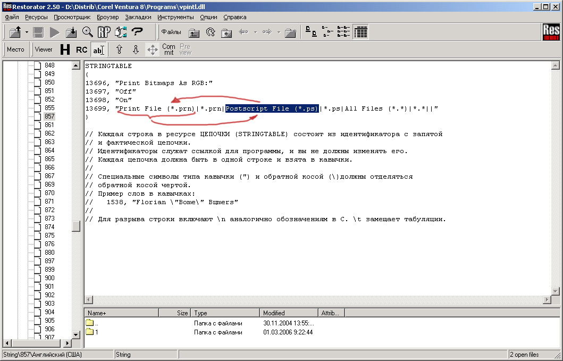Screen dimensions: 563x361
Task: Click tree scrollbar up arrow
Action: coord(76,65)
